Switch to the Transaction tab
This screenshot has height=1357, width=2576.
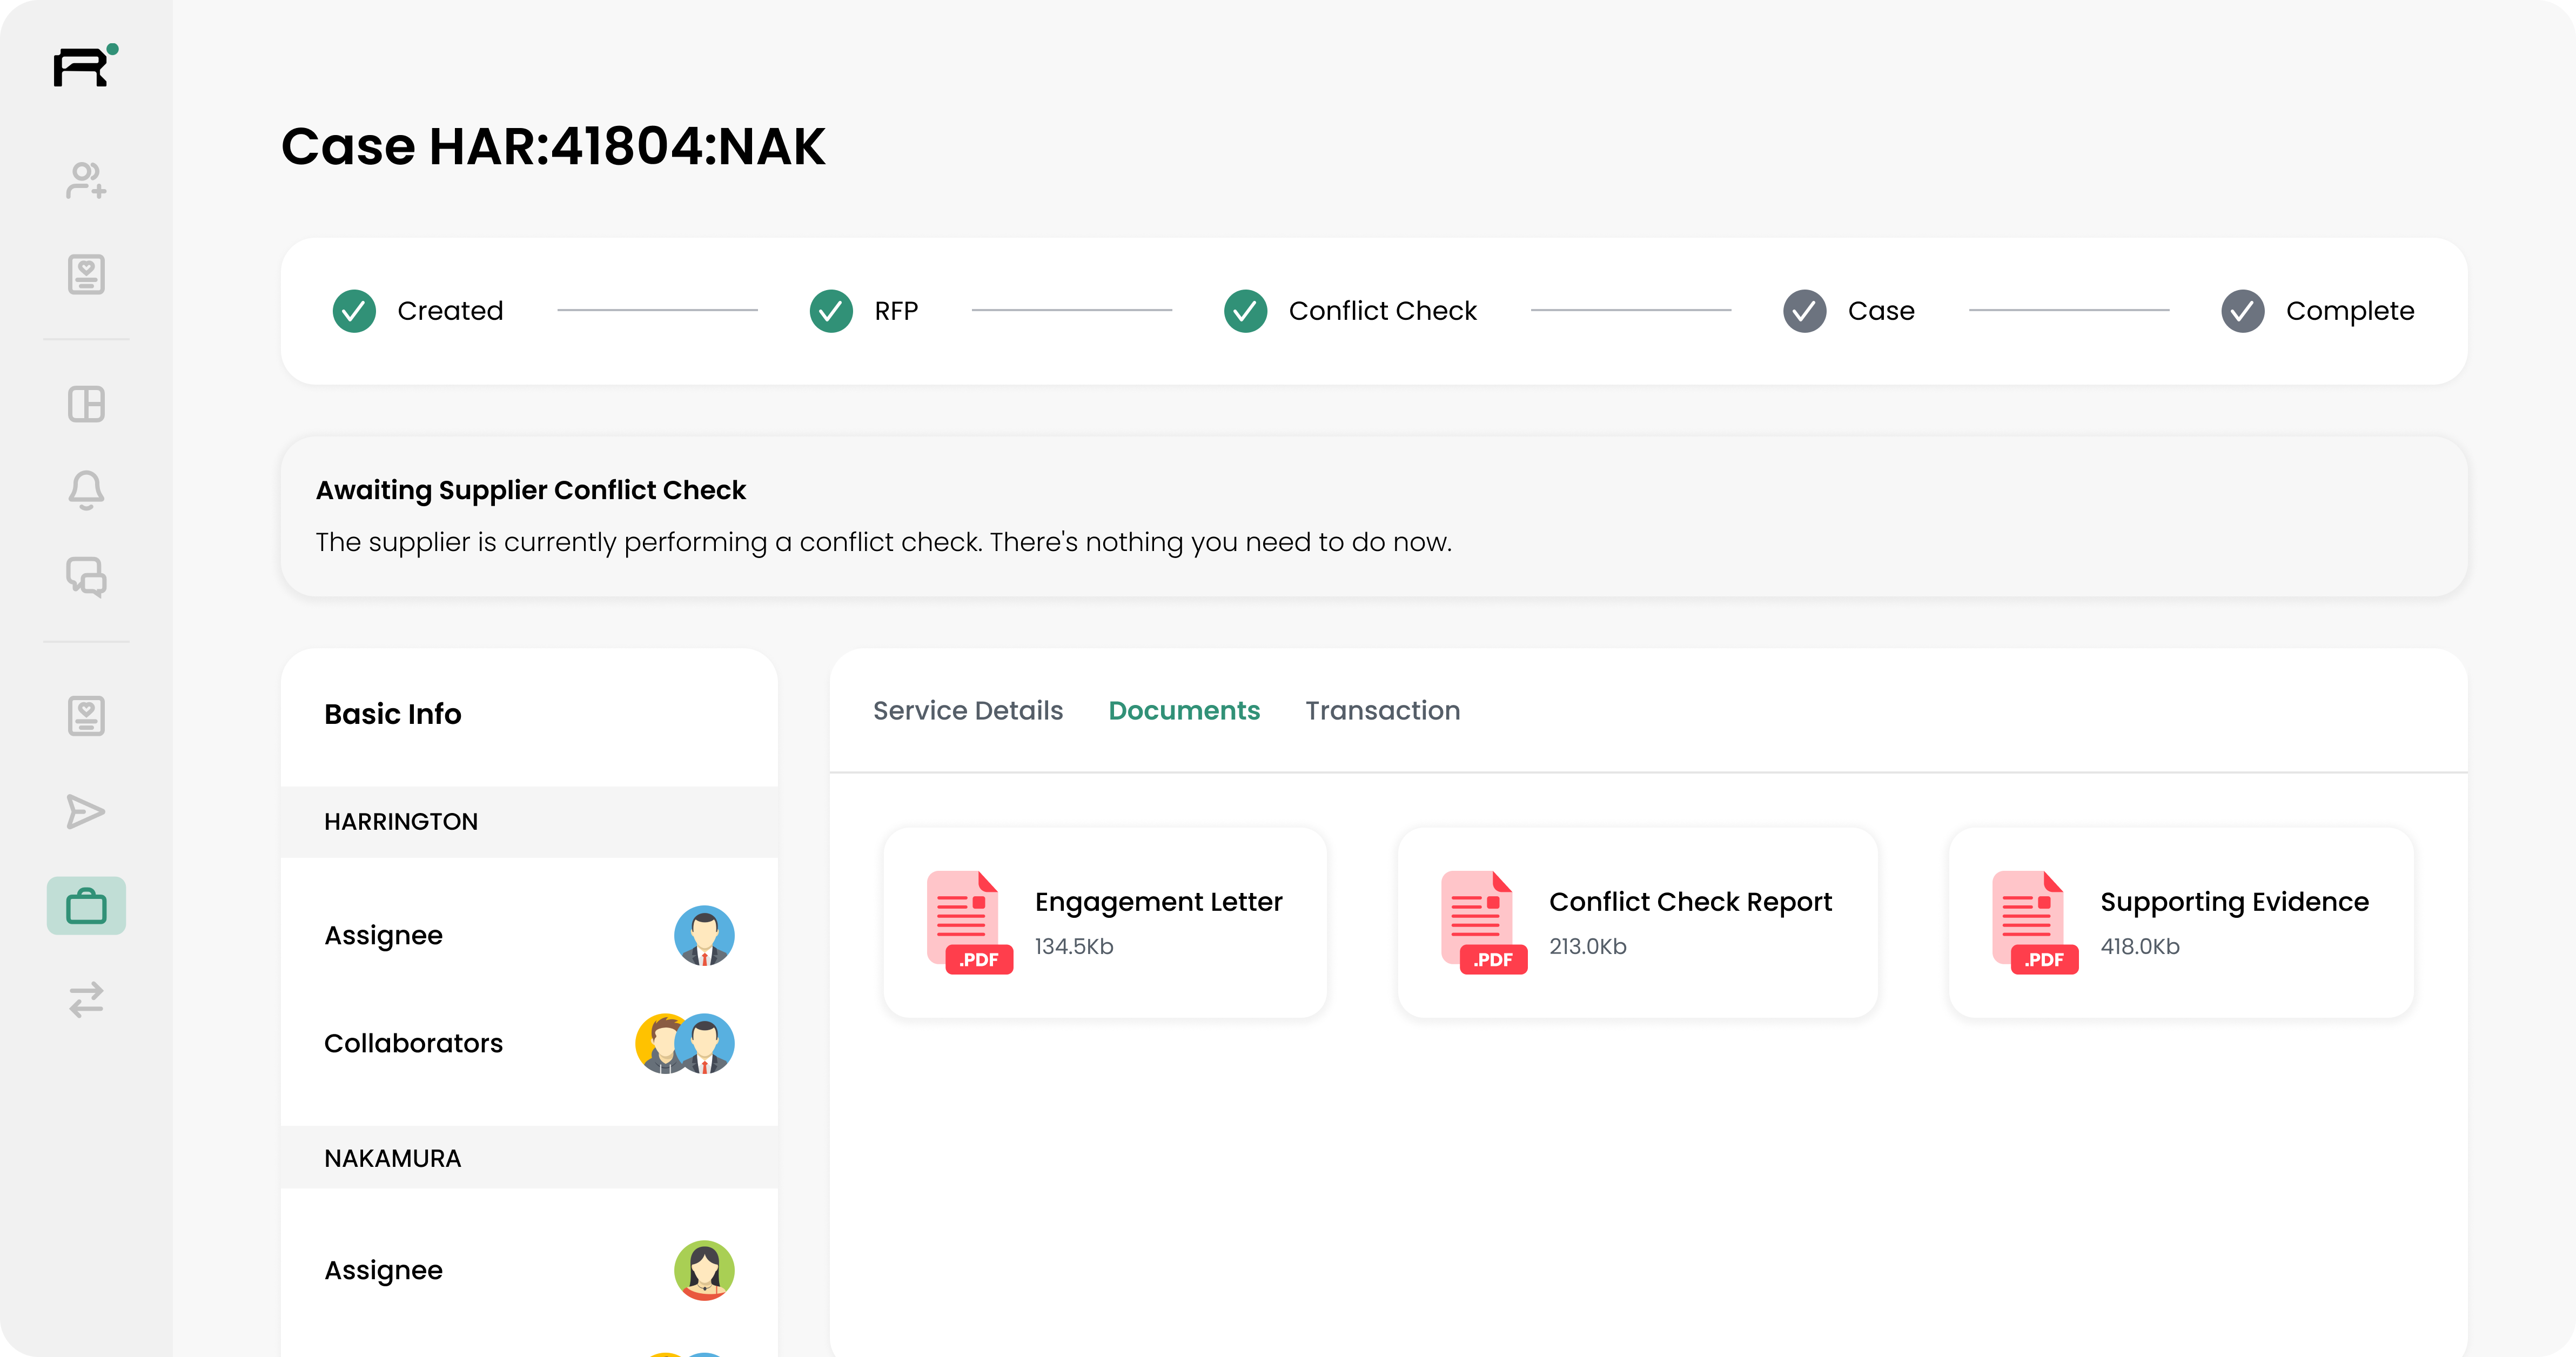coord(1382,711)
